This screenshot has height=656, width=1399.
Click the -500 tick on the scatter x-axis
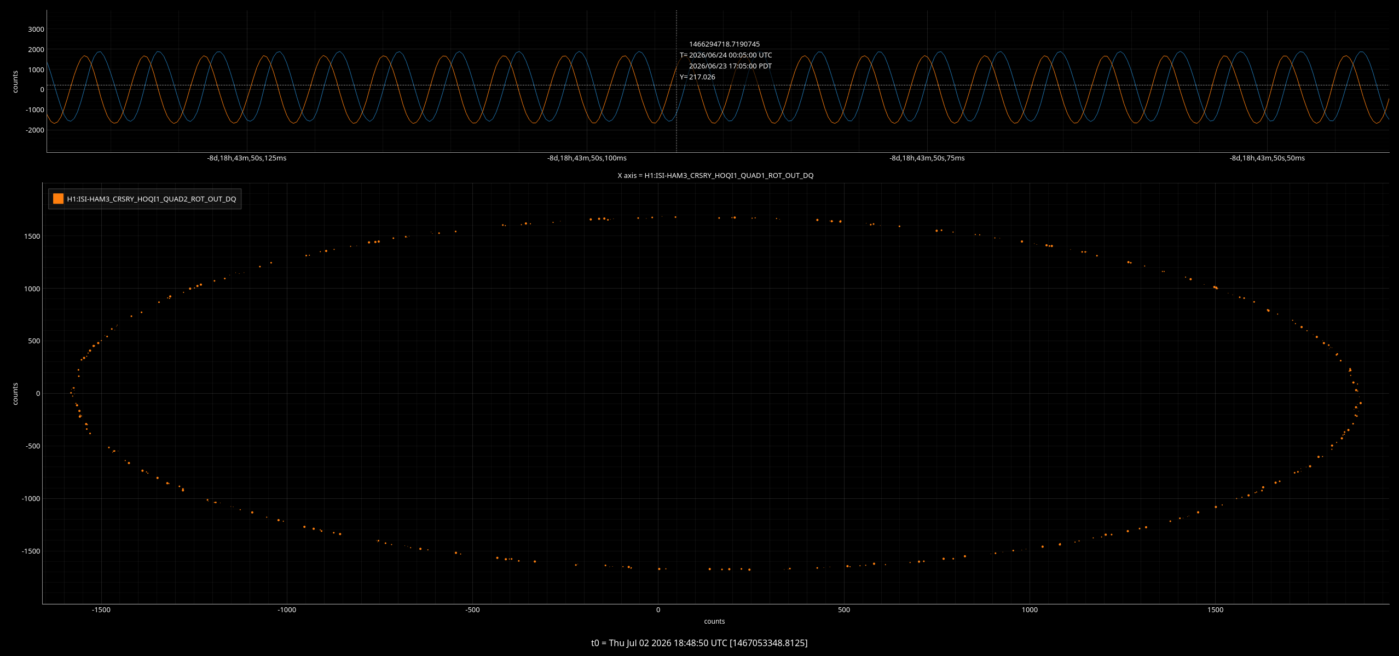click(x=472, y=610)
